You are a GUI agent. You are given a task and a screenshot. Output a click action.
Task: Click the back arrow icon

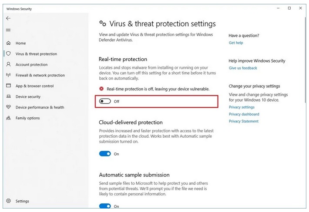coord(8,18)
